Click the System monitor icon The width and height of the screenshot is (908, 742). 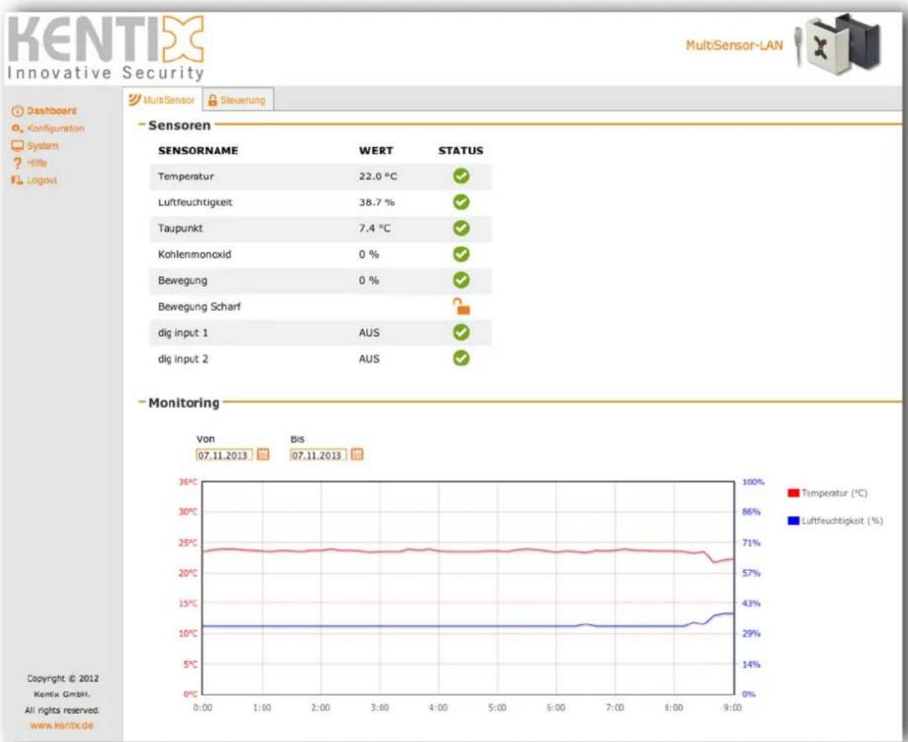click(18, 146)
